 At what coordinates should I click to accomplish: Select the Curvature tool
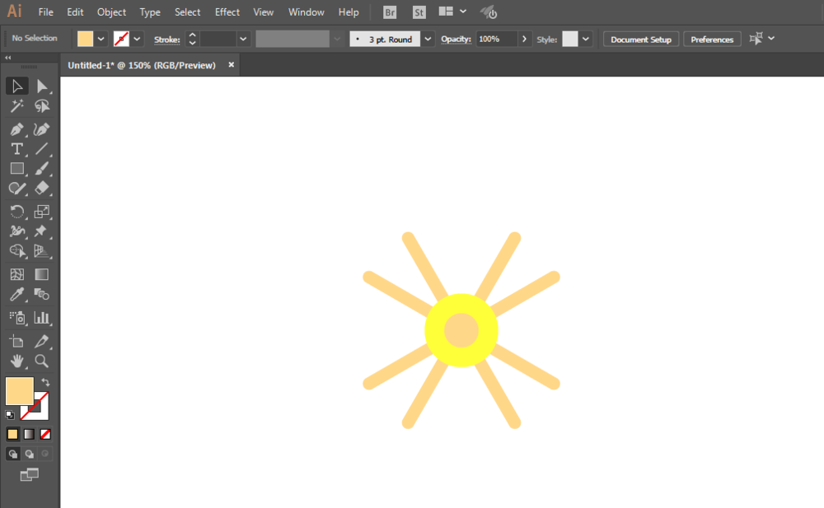[41, 129]
